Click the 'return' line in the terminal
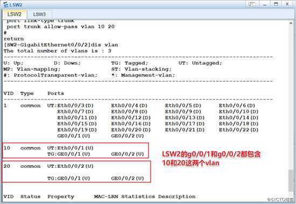The image size is (296, 204). point(13,39)
